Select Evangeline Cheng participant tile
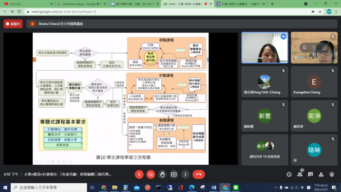Screen dimensions: 341x192 click(x=314, y=82)
